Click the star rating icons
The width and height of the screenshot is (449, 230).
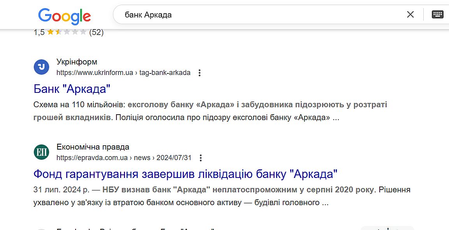[67, 32]
